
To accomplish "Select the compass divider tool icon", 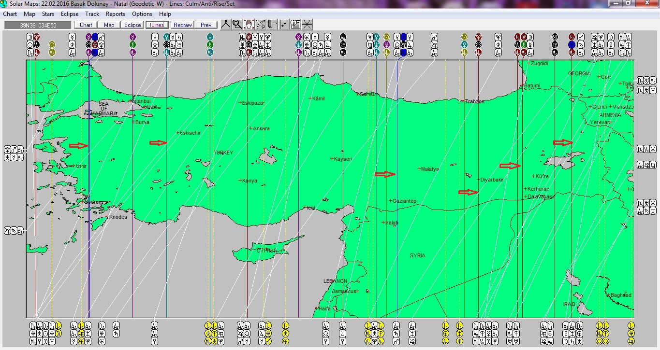I will point(226,25).
